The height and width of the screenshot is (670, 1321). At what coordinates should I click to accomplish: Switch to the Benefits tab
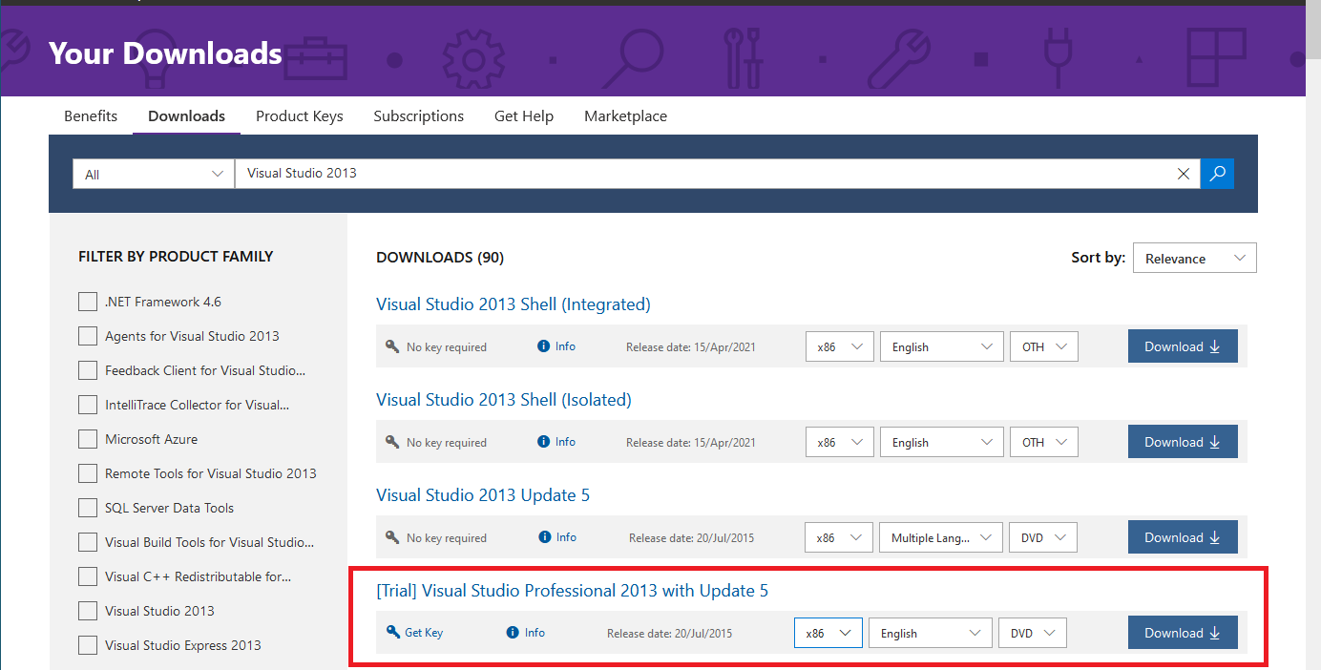(91, 115)
